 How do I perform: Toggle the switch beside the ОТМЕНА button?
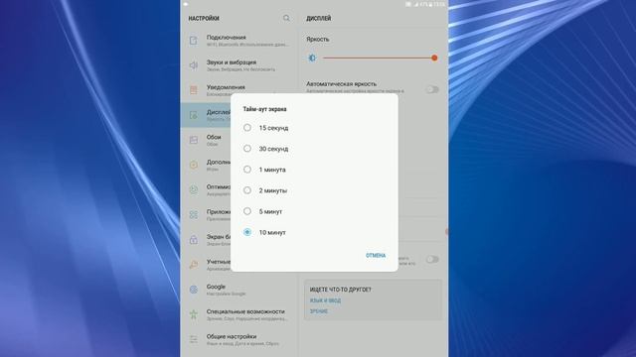[x=432, y=260]
